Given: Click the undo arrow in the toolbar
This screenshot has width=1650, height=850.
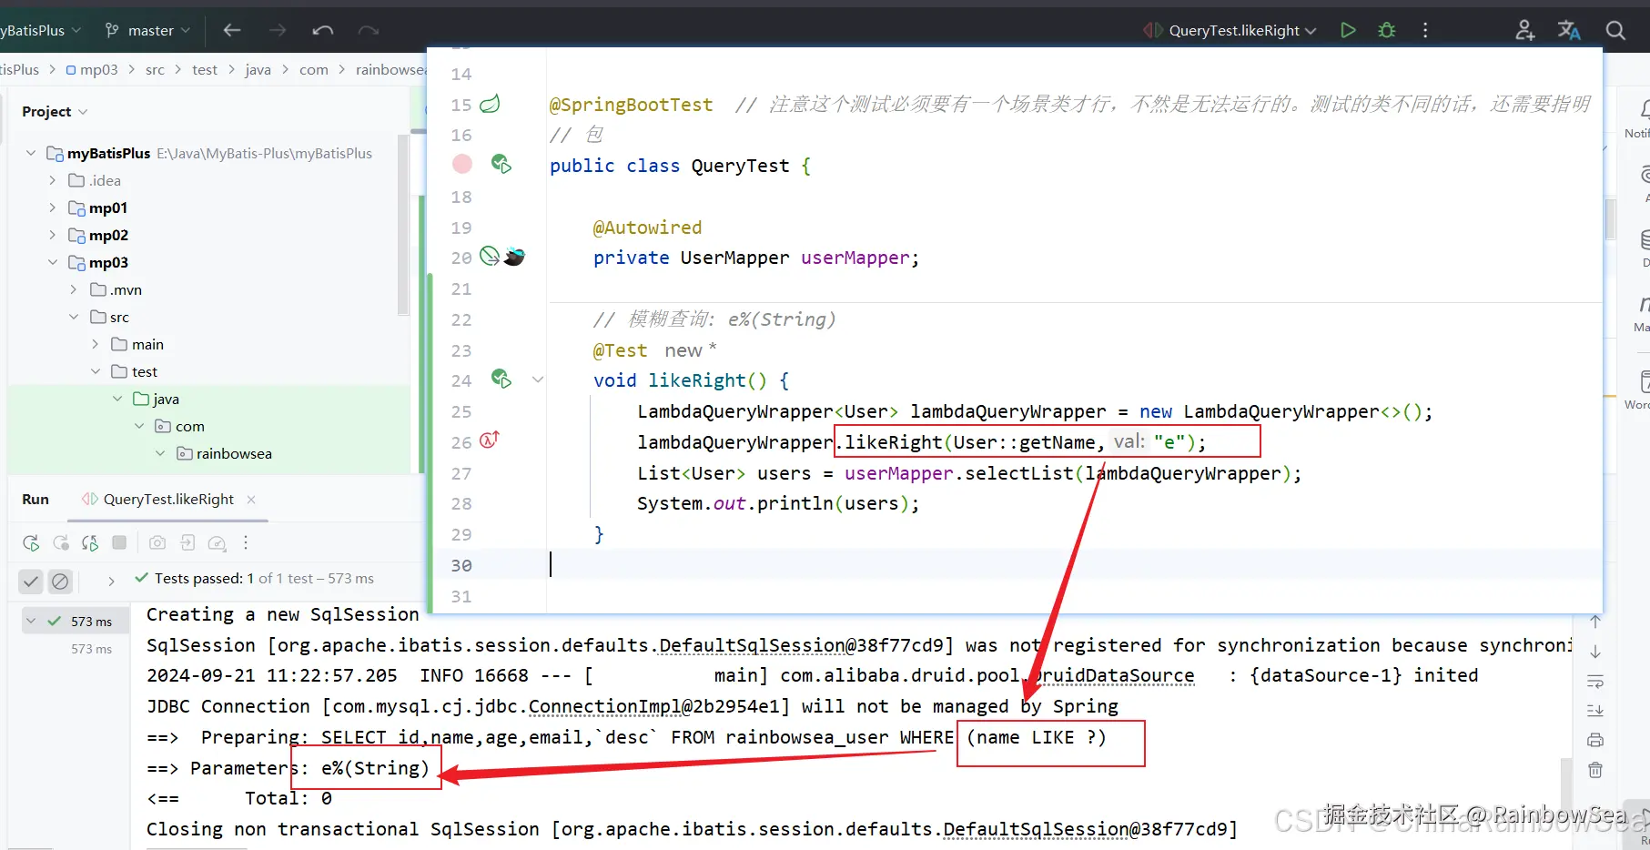Looking at the screenshot, I should (323, 30).
